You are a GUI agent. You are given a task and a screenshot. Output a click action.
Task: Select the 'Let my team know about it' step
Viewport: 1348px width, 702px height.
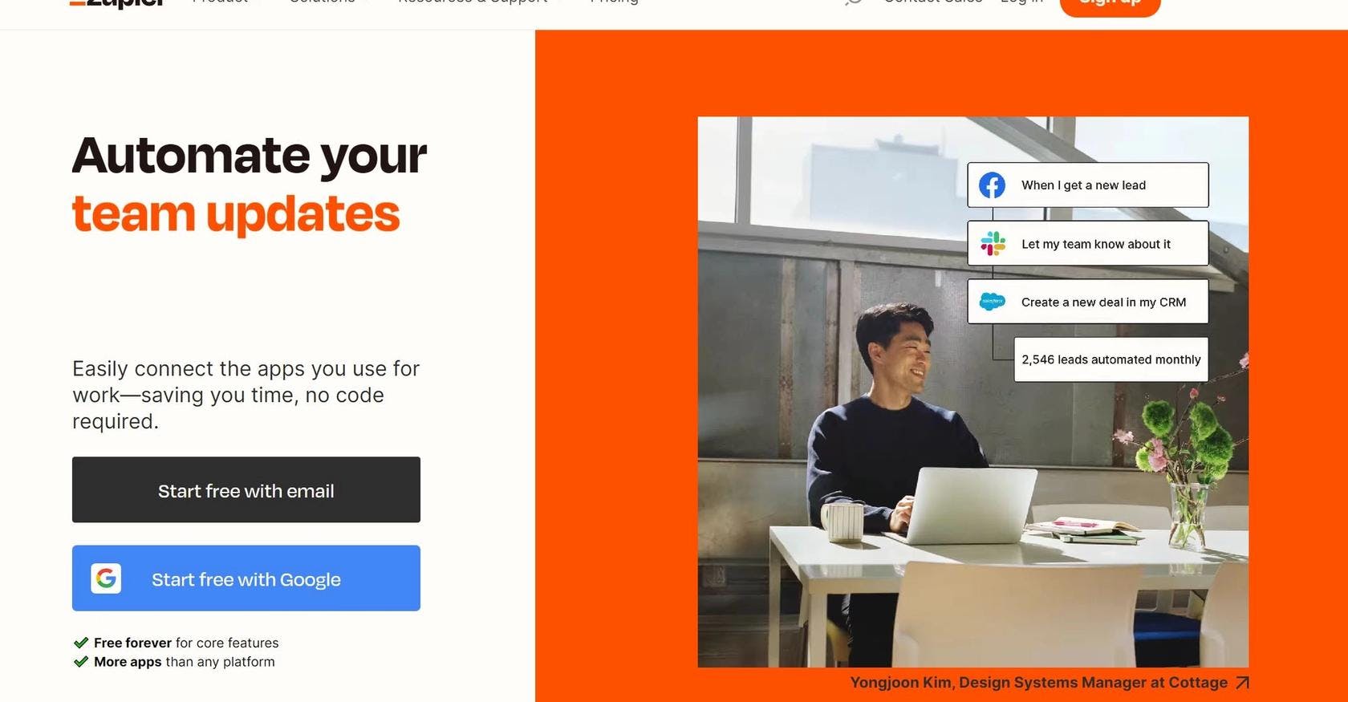tap(1088, 244)
